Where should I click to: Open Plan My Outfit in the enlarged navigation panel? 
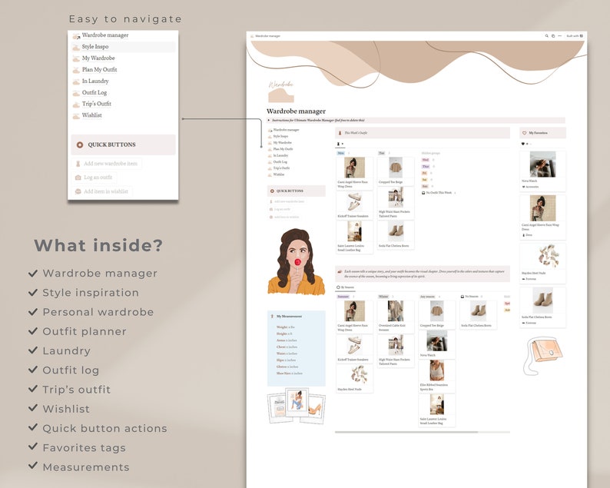point(100,70)
